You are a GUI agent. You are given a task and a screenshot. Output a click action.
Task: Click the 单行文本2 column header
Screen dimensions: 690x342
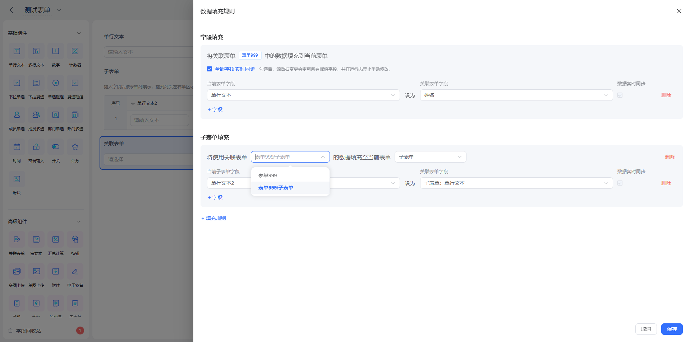[x=147, y=103]
